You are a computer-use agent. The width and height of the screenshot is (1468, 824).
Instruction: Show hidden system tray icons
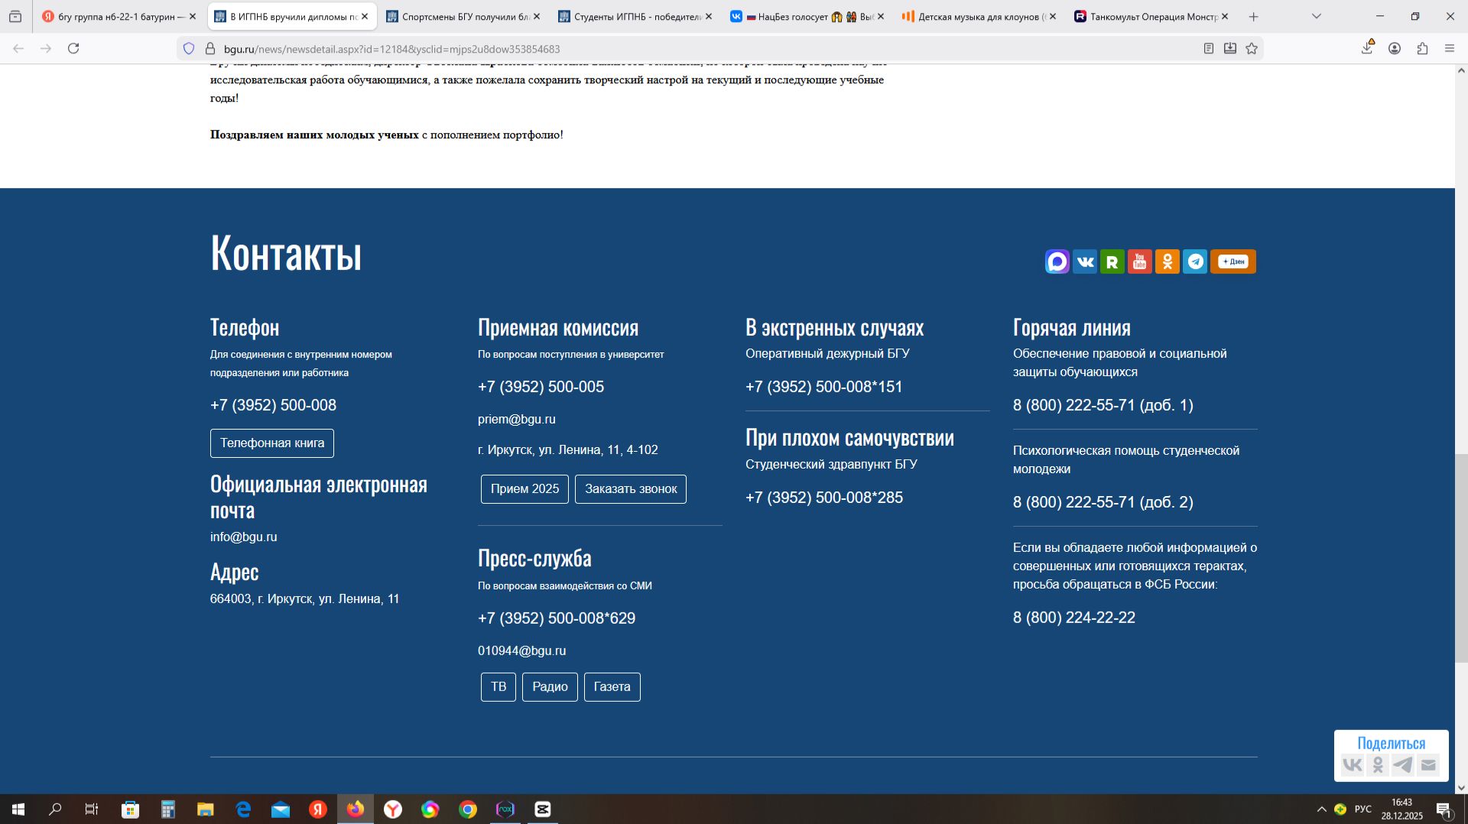click(x=1321, y=809)
